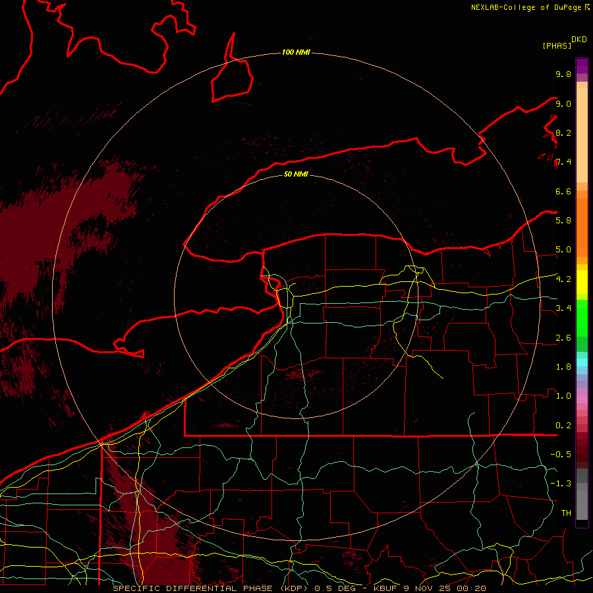Click the purple band at the color bar top
The image size is (593, 593).
[x=582, y=67]
